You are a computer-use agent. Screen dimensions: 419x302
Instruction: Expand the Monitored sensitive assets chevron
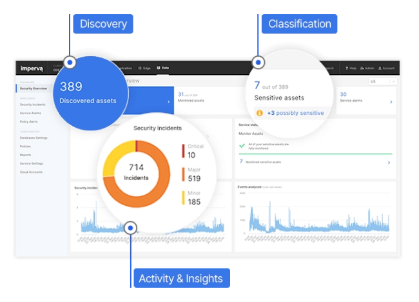389,163
